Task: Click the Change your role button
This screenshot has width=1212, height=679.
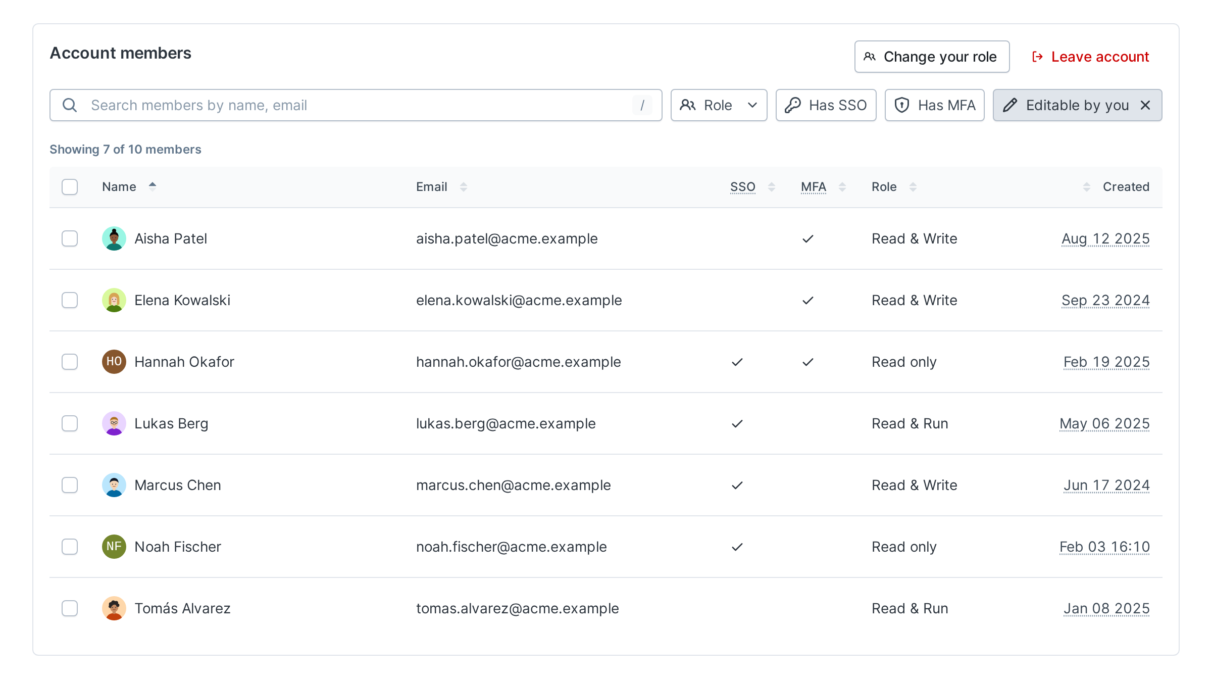Action: click(x=932, y=57)
